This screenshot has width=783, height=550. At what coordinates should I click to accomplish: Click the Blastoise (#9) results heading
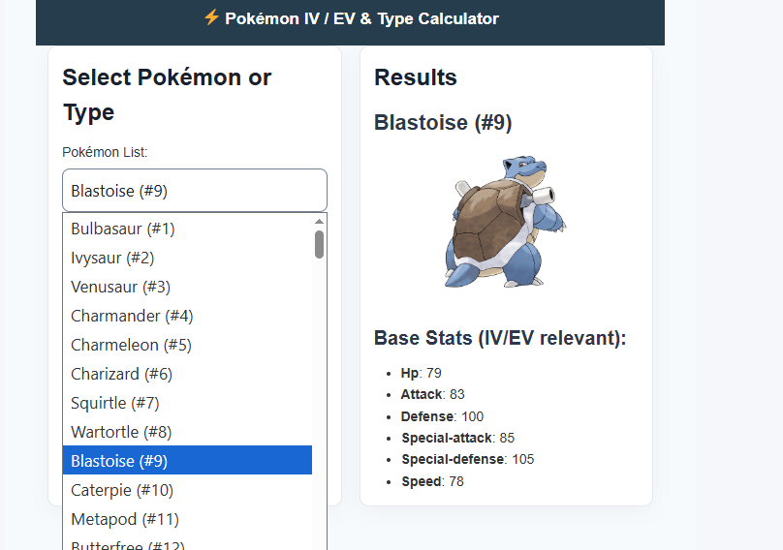[443, 123]
